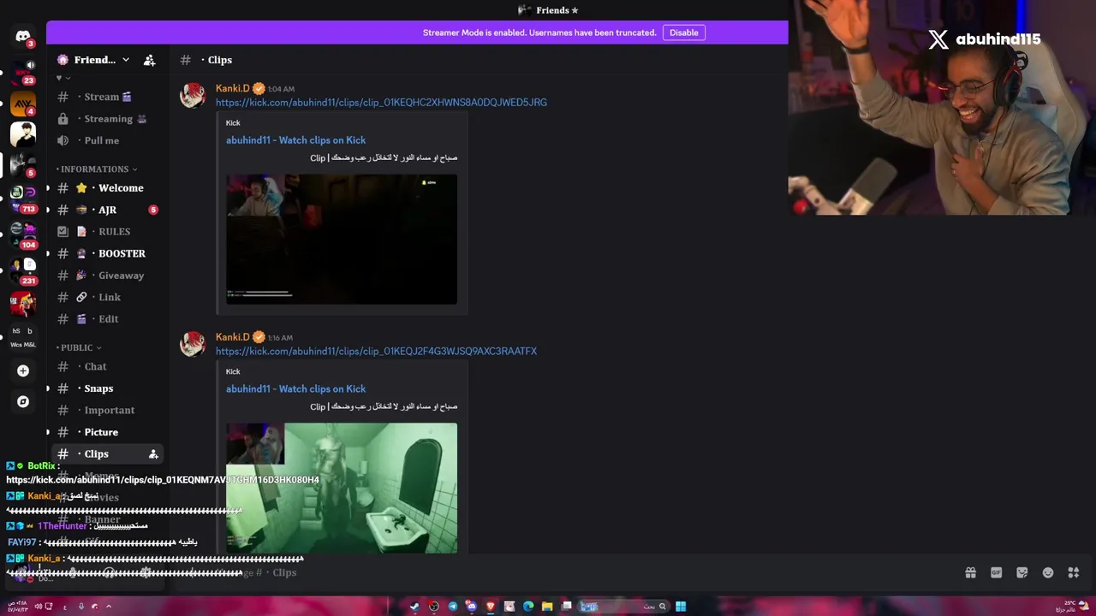Open the GIF picker icon
This screenshot has height=616, width=1096.
point(996,572)
